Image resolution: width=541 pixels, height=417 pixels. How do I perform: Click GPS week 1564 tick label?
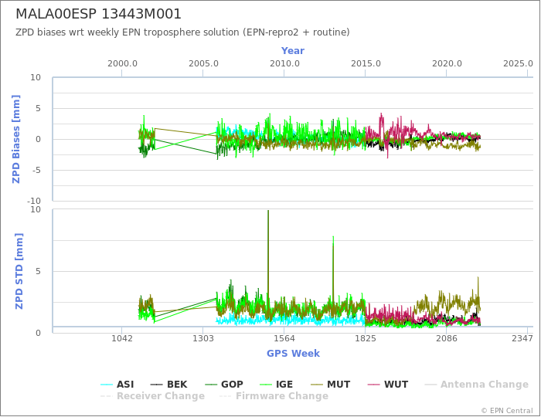click(284, 338)
